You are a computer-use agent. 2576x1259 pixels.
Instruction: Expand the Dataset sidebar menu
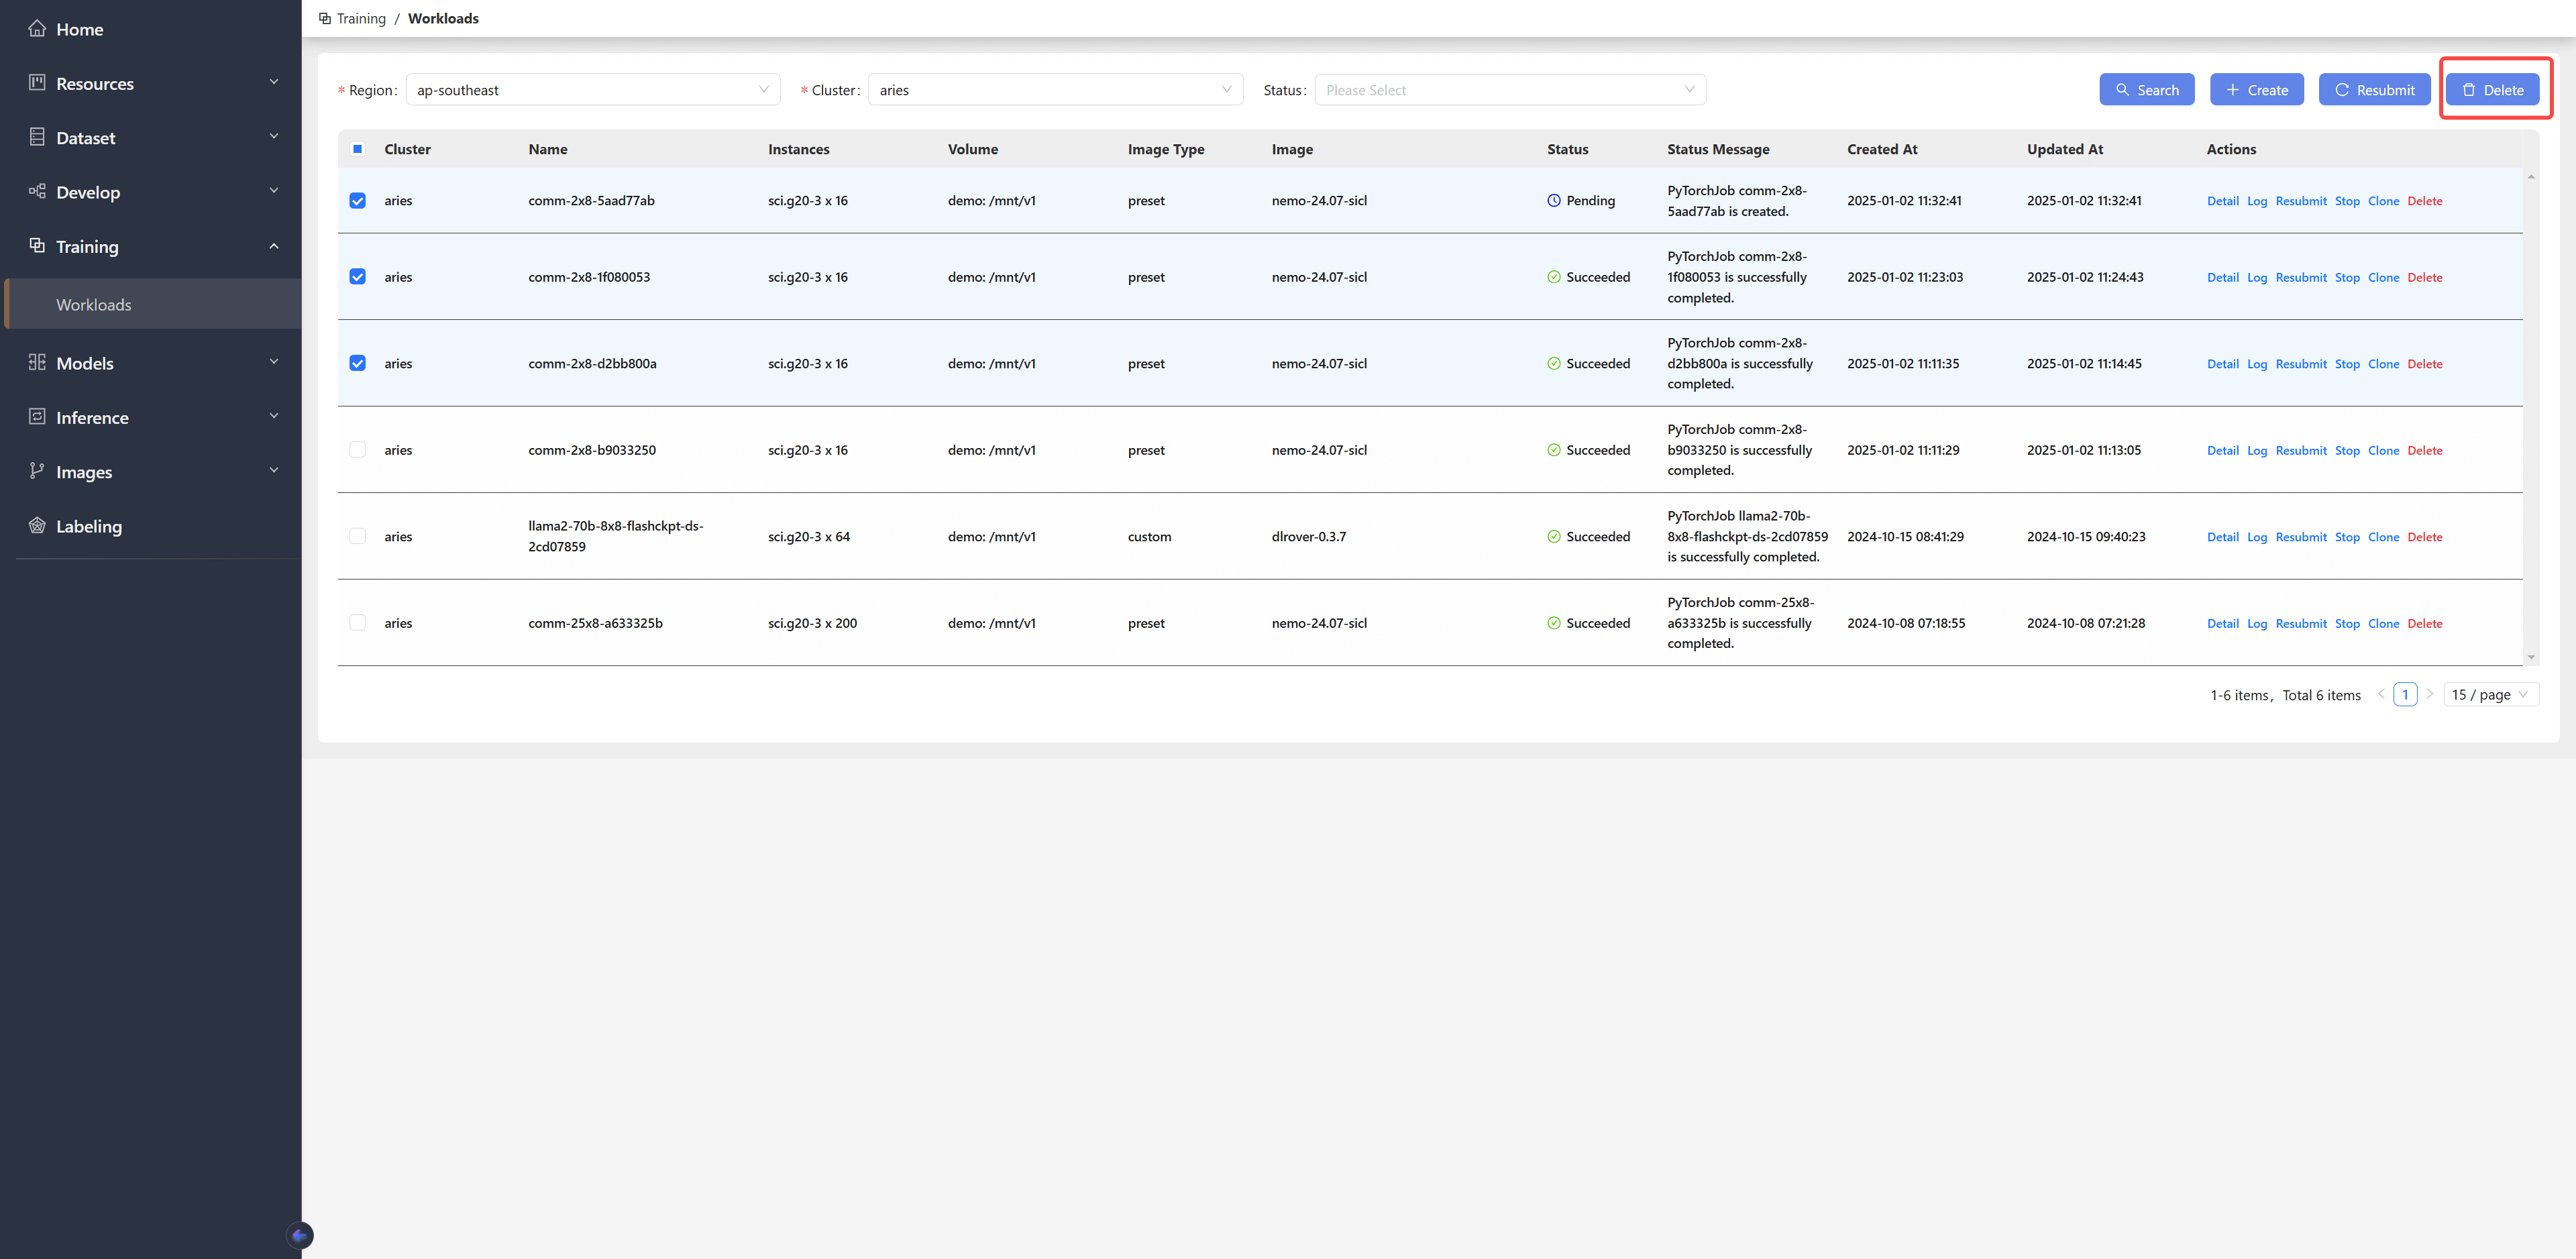153,138
